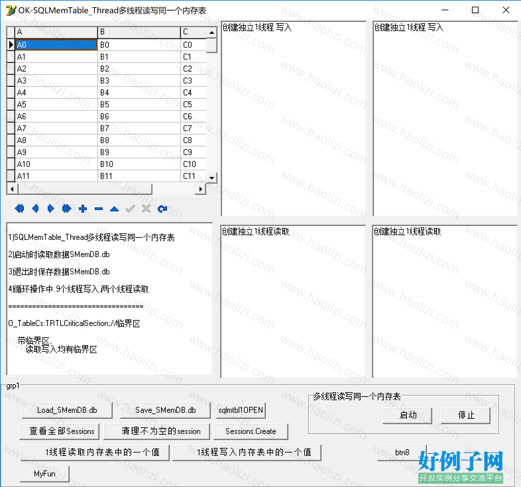Click the Save_SMemDB.db button
This screenshot has width=521, height=487.
pyautogui.click(x=165, y=410)
